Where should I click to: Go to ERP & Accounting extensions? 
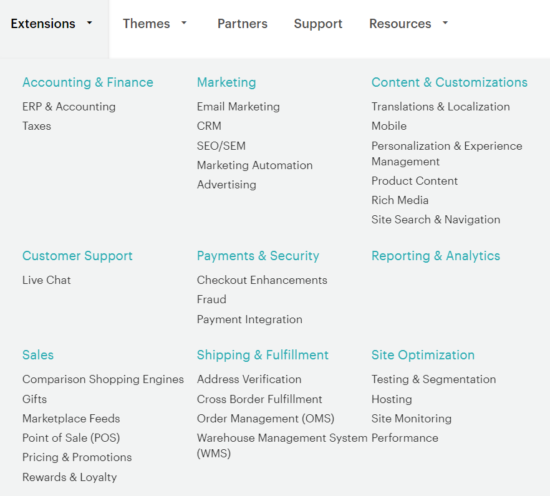(69, 106)
